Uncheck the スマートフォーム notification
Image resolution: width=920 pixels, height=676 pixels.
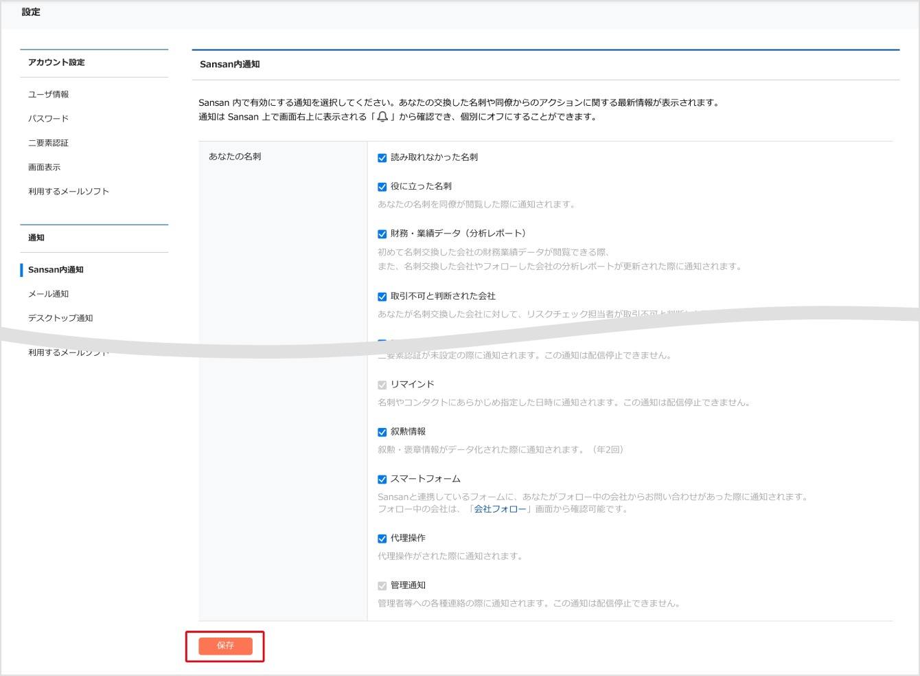click(382, 480)
